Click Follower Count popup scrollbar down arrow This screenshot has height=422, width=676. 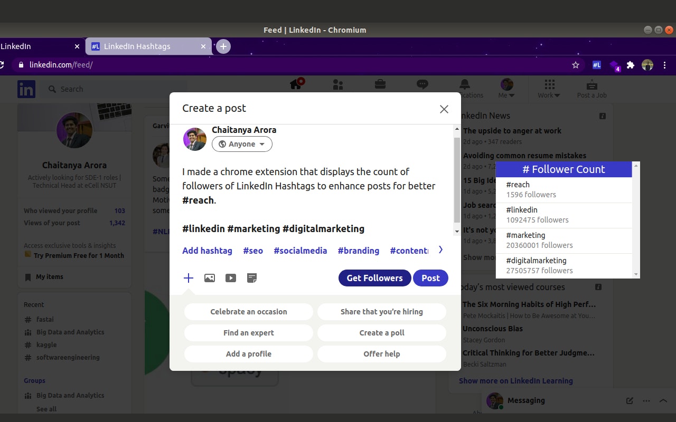coord(636,274)
